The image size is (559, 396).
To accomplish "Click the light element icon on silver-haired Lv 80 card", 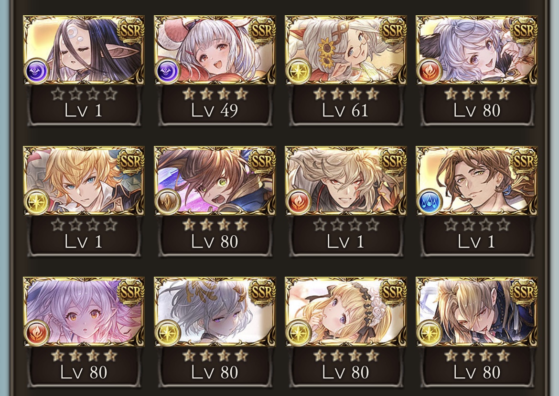I will 168,333.
